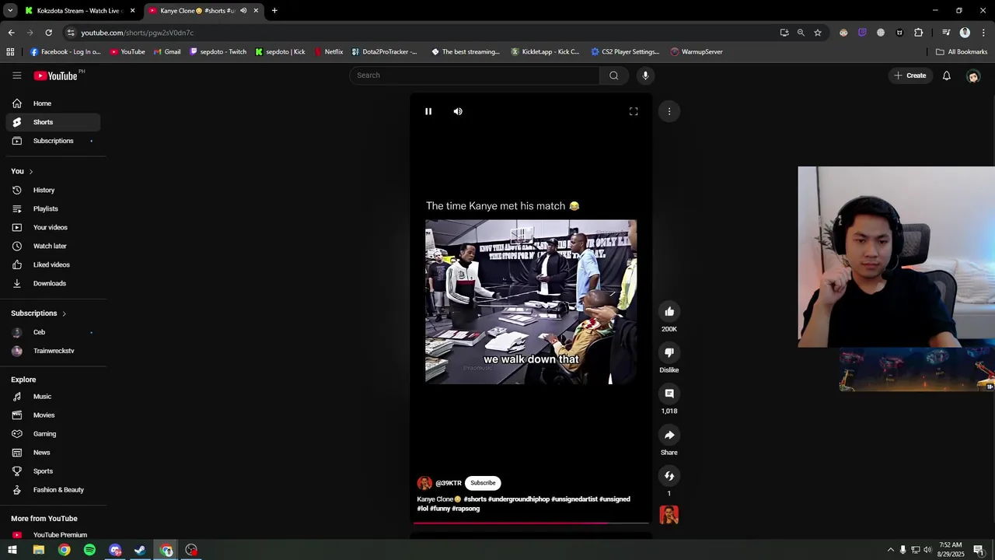Bookmark this page with the star

pos(818,33)
